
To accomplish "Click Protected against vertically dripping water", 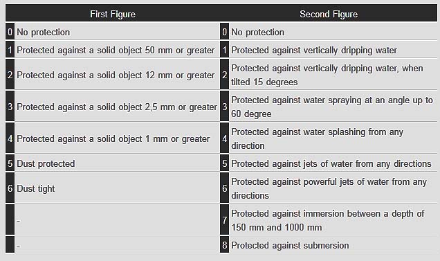I will 314,51.
